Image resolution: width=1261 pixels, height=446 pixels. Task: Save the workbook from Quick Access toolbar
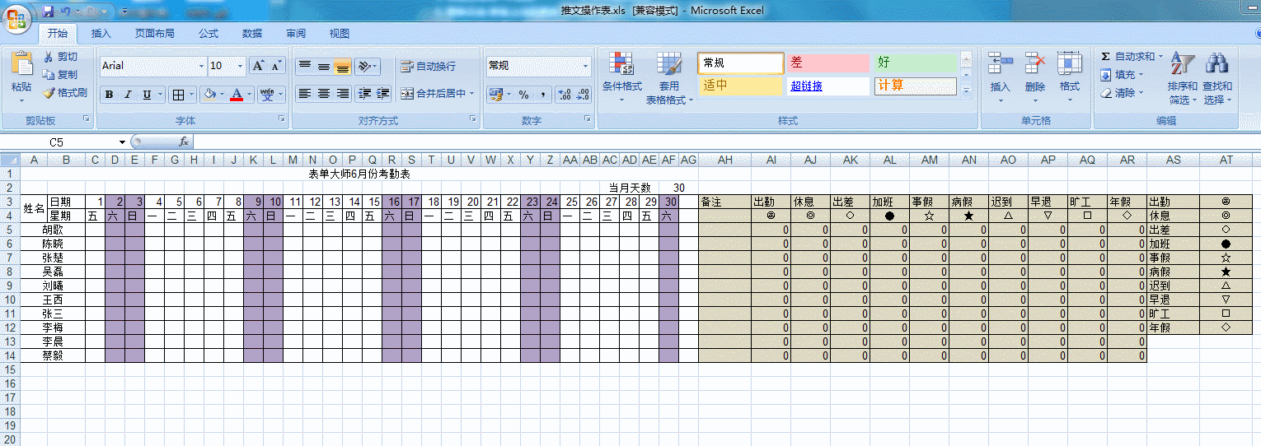(48, 12)
